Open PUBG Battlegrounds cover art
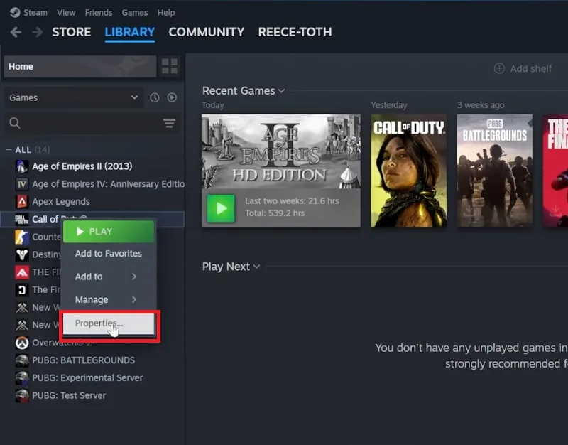568x445 pixels. [x=495, y=171]
